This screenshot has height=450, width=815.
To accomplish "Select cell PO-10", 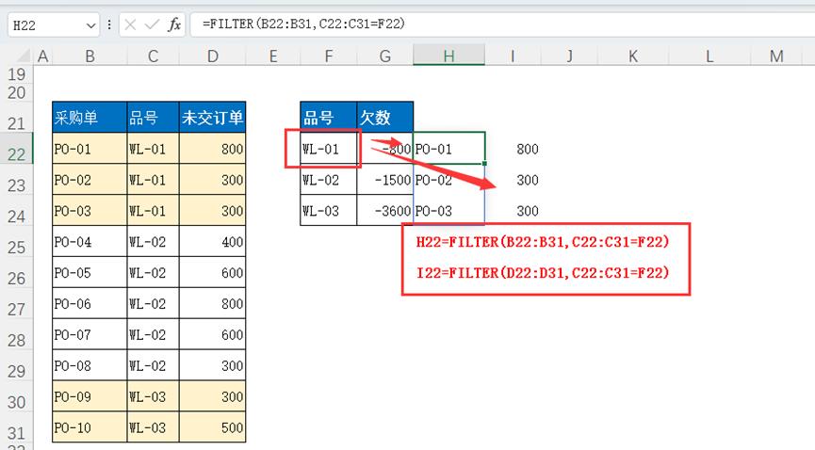I will point(90,427).
